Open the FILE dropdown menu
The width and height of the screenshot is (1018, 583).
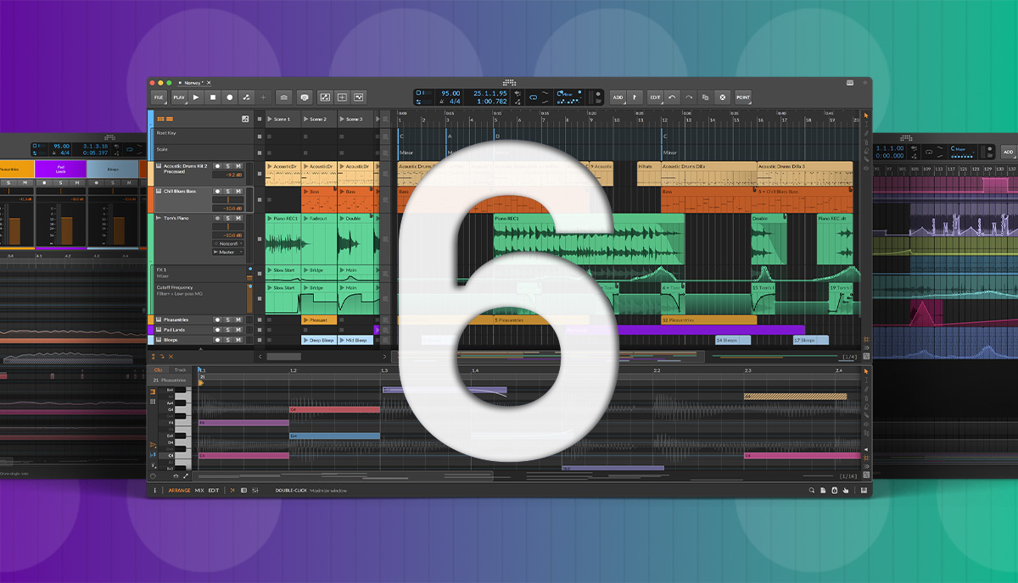tap(159, 97)
